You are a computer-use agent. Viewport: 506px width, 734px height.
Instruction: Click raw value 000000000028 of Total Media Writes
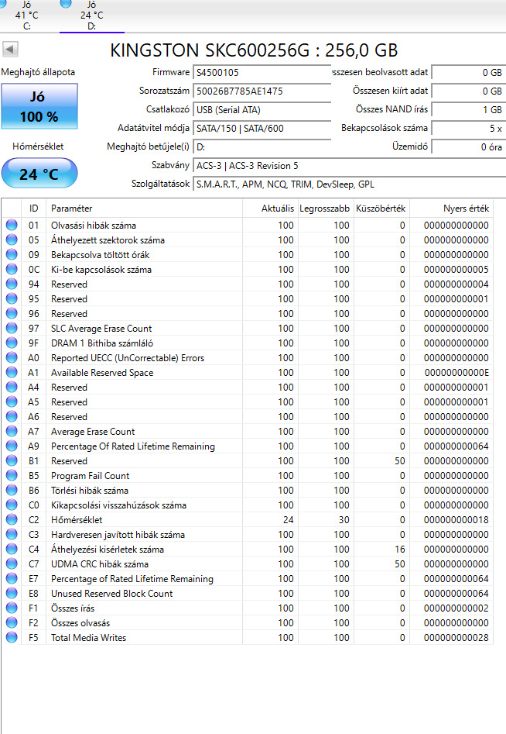(456, 638)
